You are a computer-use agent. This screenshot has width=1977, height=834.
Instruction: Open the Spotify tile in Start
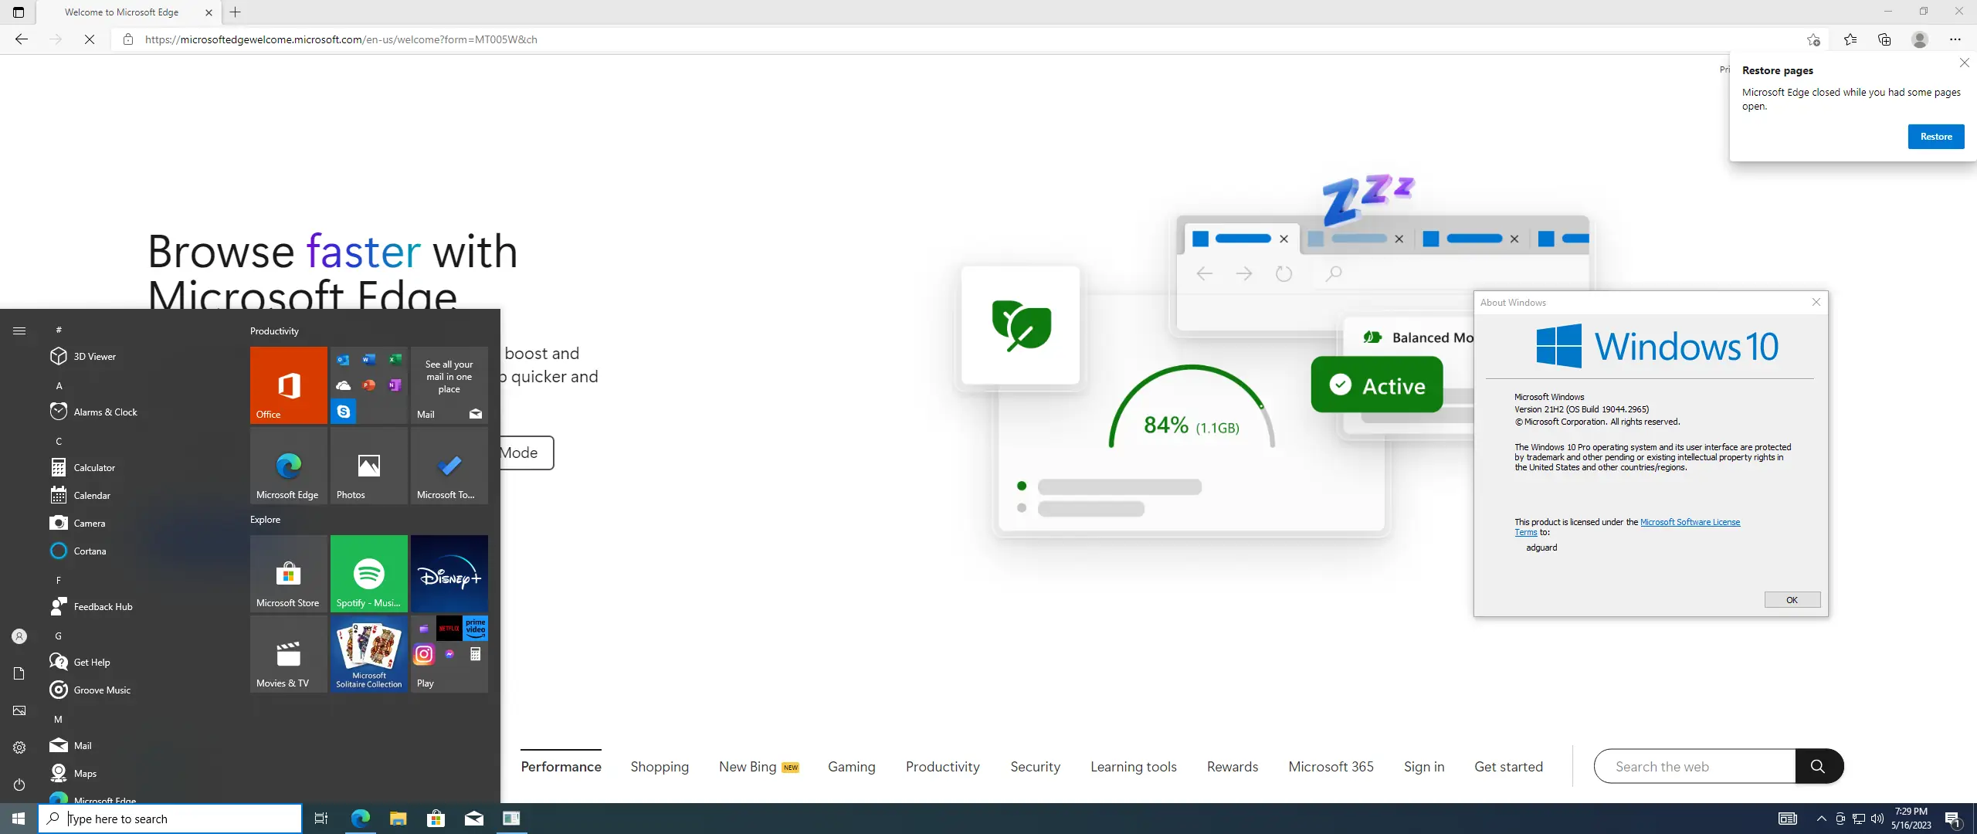pos(368,574)
